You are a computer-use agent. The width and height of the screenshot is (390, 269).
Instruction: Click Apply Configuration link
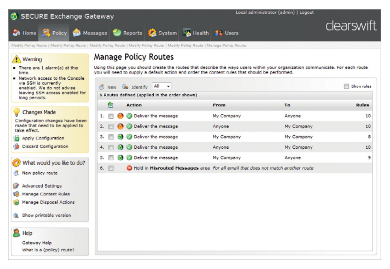pos(43,138)
